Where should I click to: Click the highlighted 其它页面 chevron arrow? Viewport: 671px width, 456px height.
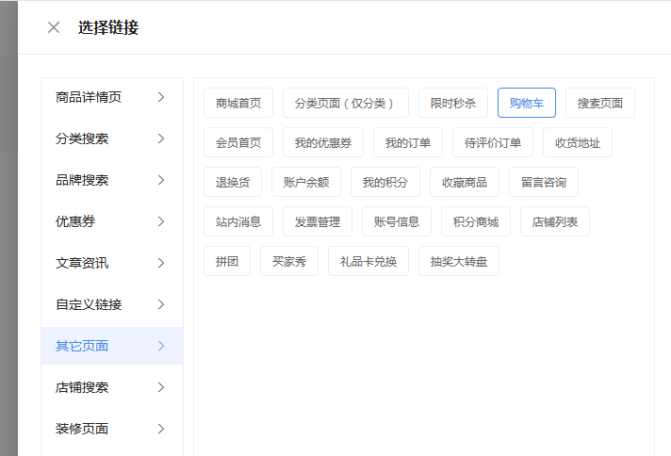click(x=161, y=346)
